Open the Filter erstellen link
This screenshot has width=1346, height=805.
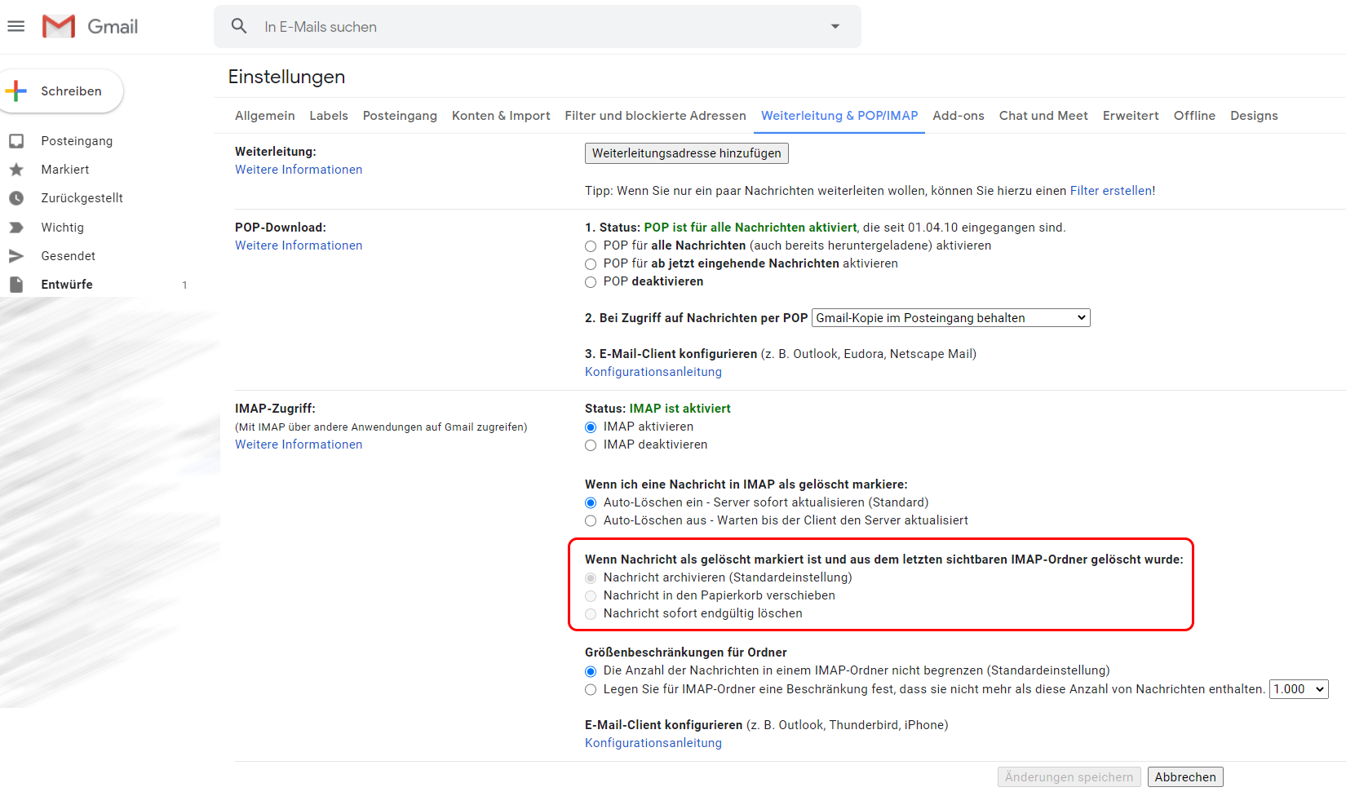coord(1113,191)
